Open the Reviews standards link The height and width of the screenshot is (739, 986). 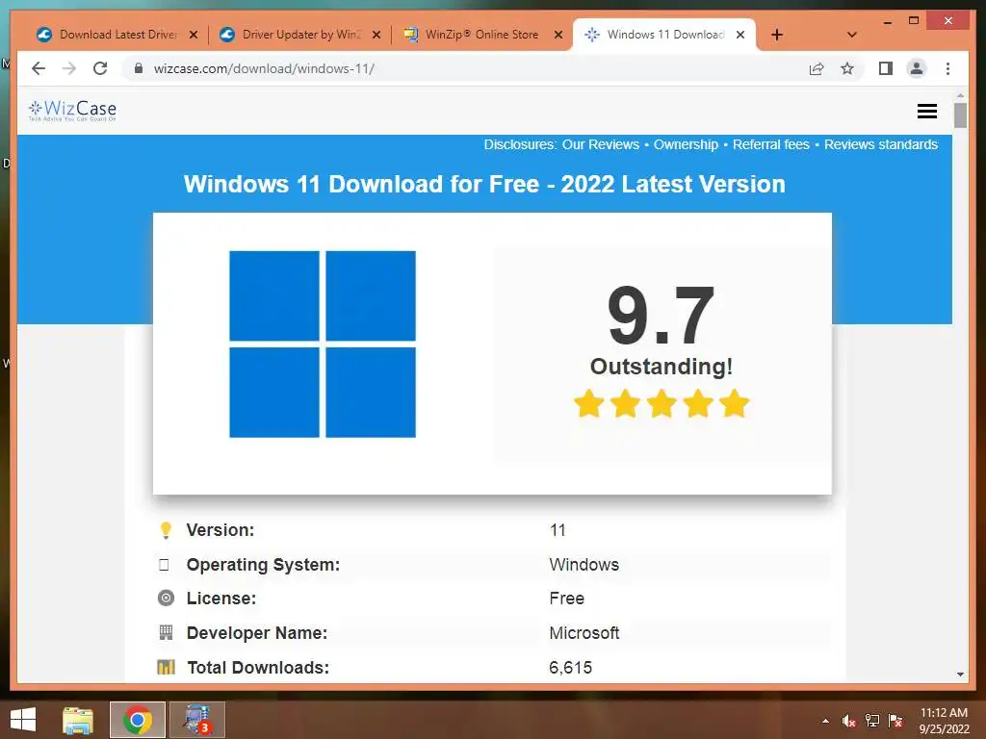tap(880, 144)
